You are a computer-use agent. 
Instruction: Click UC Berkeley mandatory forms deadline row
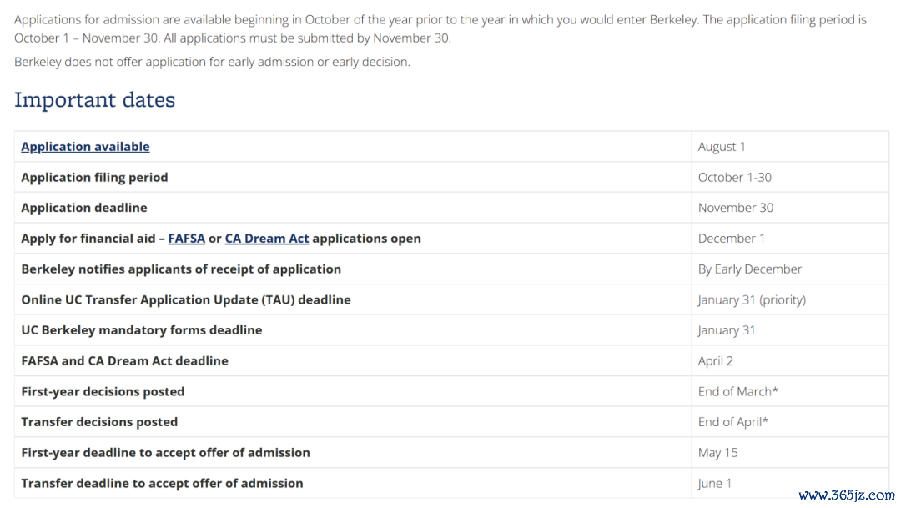(x=451, y=329)
